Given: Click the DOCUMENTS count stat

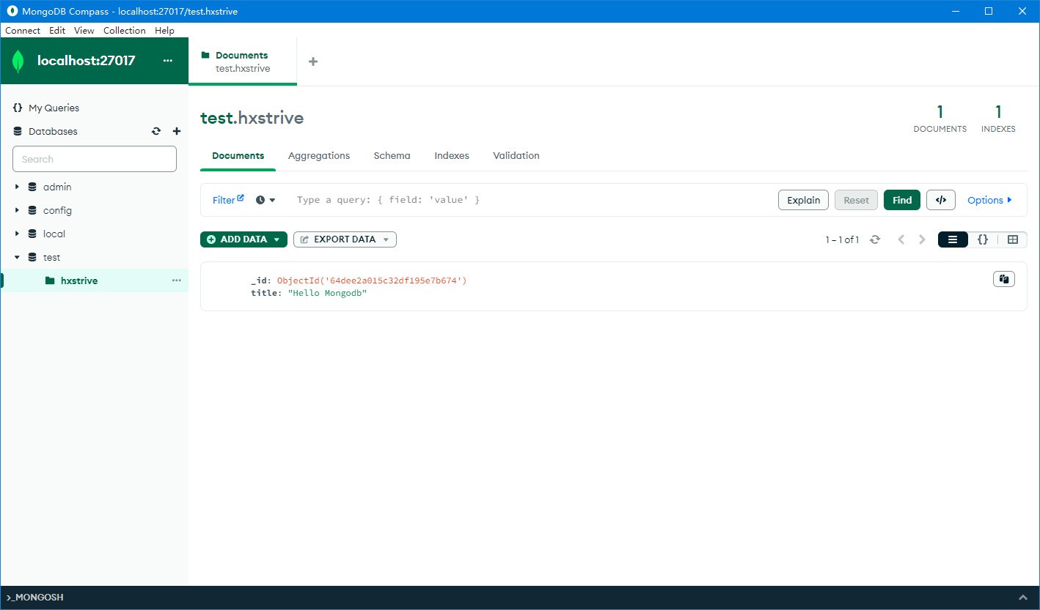Looking at the screenshot, I should [940, 119].
